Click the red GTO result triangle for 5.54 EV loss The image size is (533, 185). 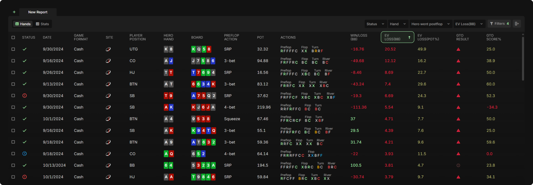tap(458, 107)
